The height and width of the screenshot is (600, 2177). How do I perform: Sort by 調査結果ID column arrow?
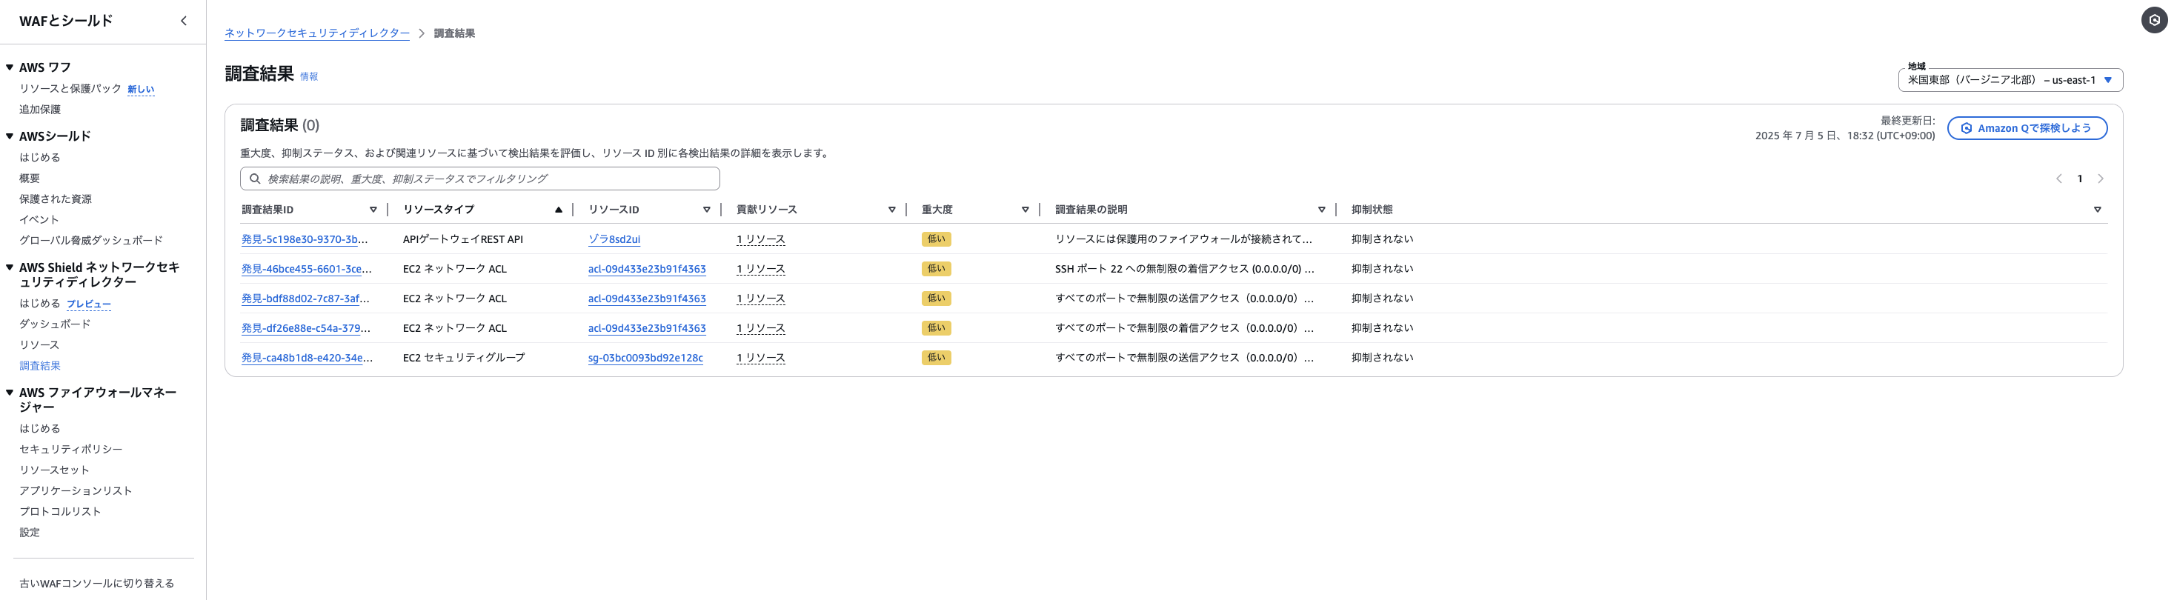point(373,210)
